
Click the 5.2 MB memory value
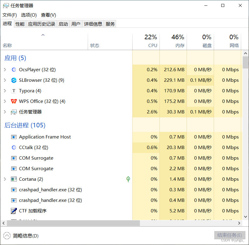pos(177,211)
